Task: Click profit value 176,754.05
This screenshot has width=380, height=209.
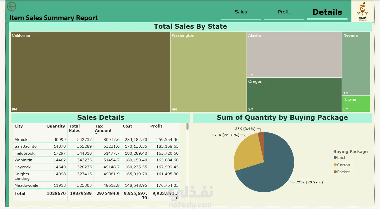Action: click(x=167, y=185)
